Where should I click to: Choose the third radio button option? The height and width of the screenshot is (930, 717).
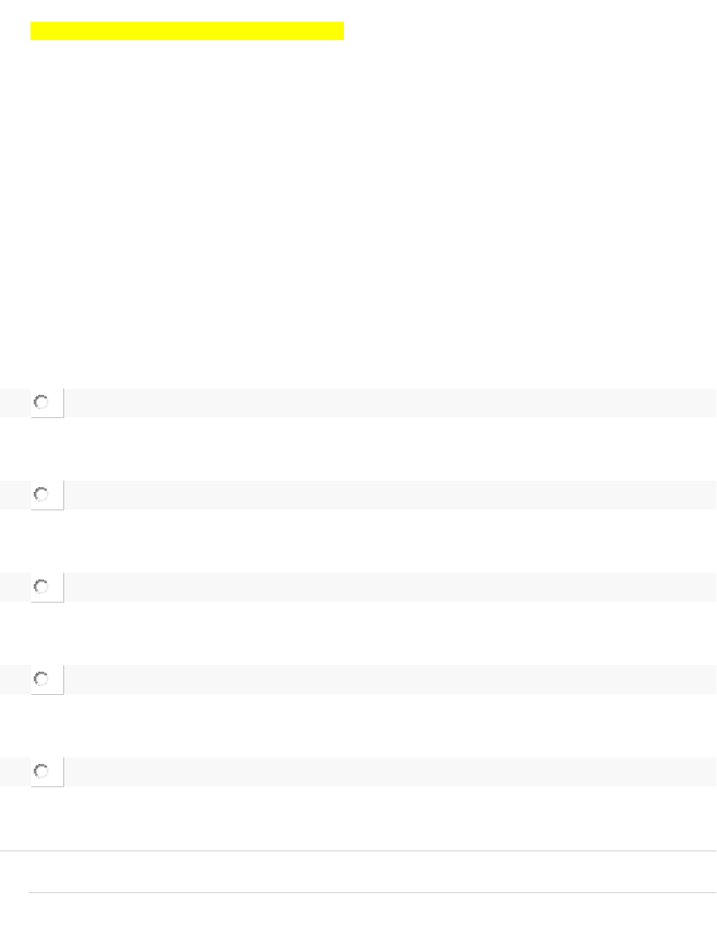pyautogui.click(x=42, y=587)
